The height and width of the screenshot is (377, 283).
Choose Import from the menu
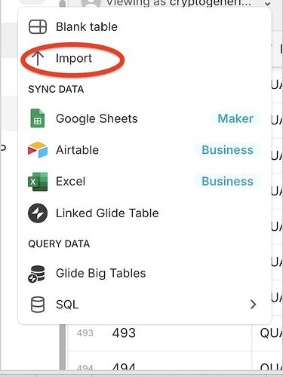click(145, 58)
